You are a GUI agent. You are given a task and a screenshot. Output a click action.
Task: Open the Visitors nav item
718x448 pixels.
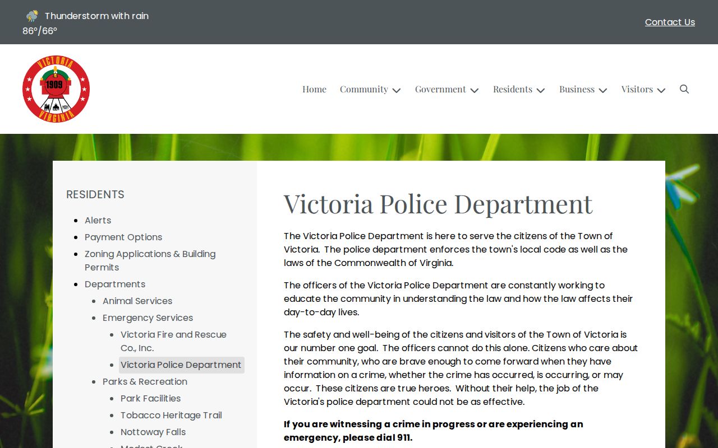pyautogui.click(x=637, y=89)
